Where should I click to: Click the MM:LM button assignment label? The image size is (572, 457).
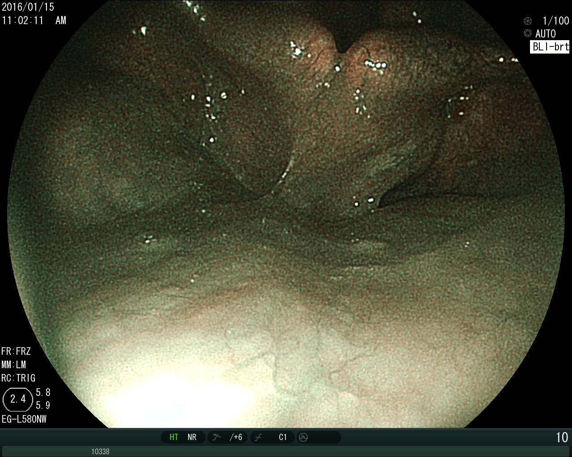pyautogui.click(x=14, y=365)
